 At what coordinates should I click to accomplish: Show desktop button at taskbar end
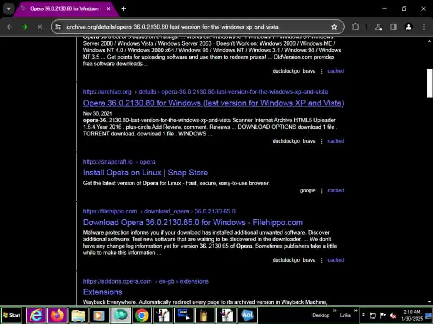click(429, 316)
